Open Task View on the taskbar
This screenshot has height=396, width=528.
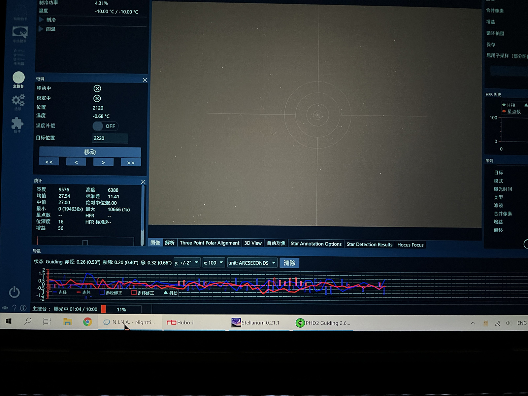point(47,321)
